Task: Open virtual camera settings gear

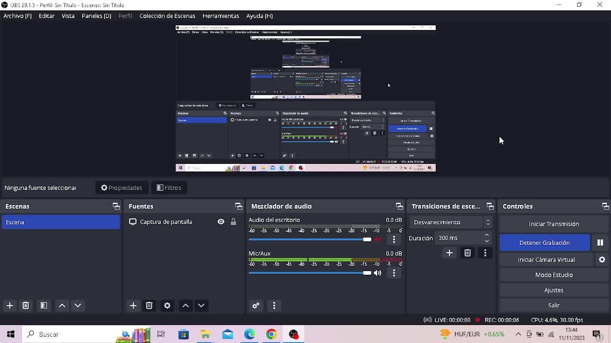Action: (602, 260)
